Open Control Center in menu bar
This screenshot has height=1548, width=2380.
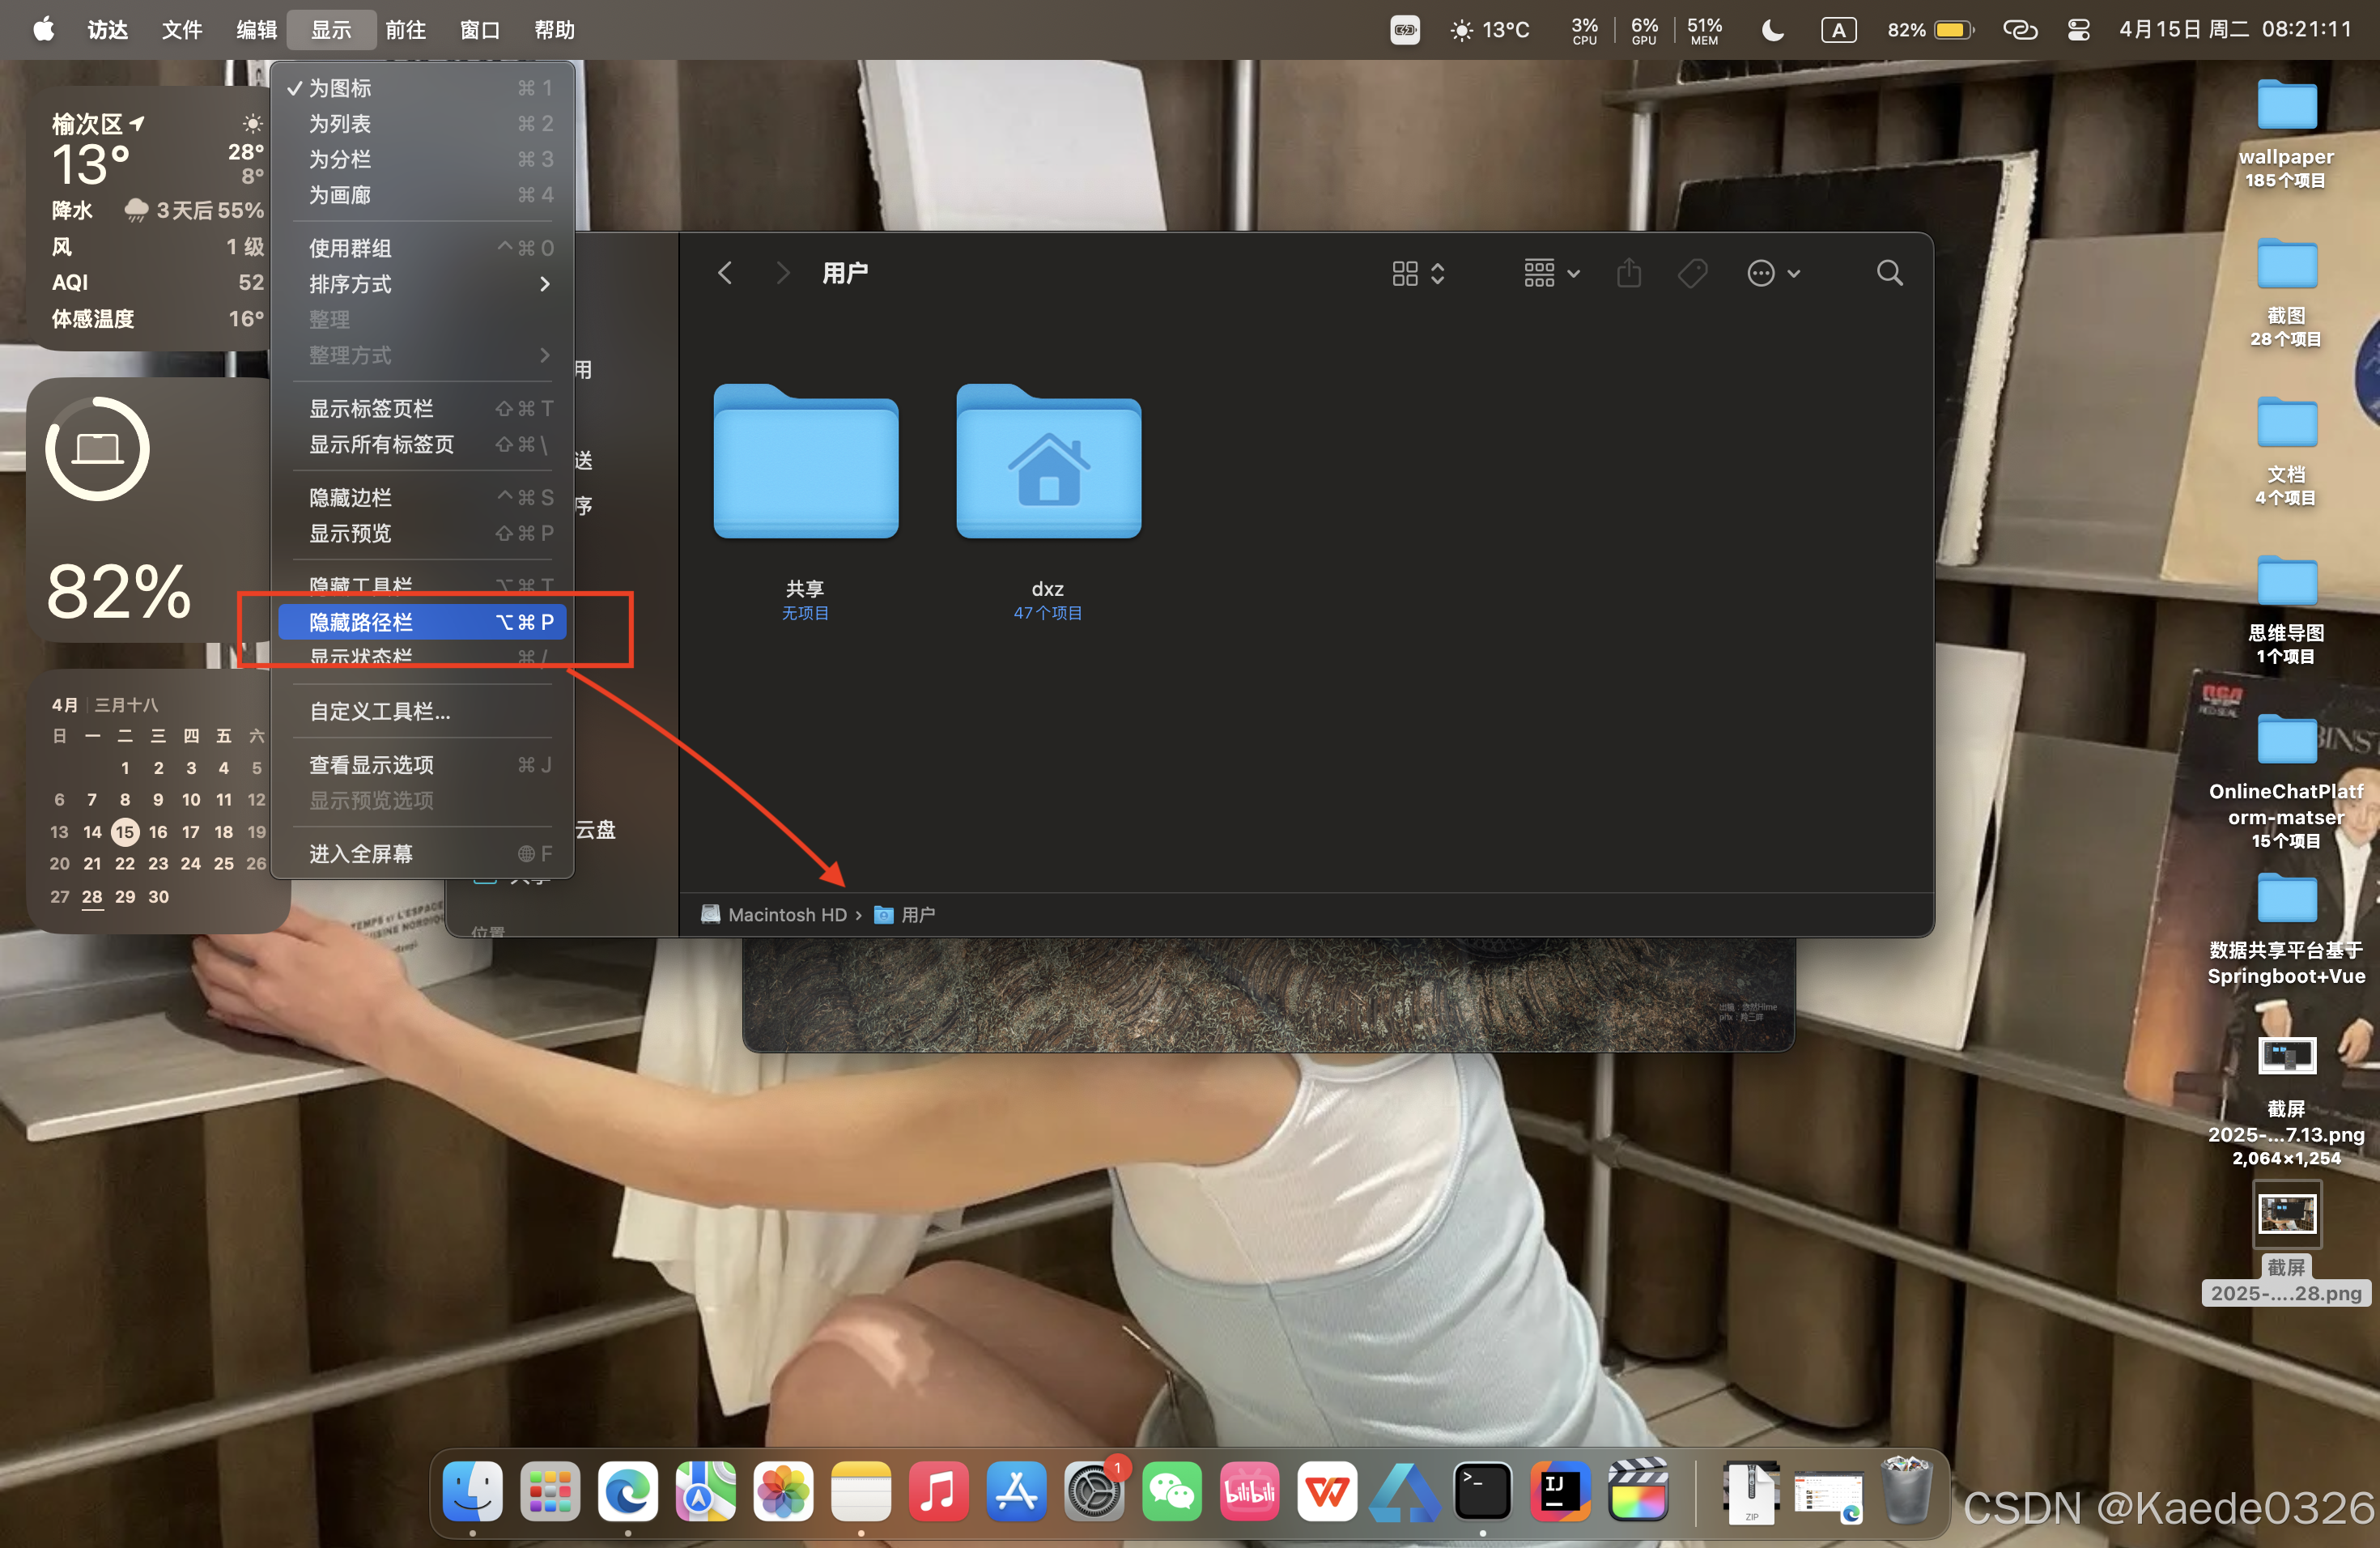coord(2078,30)
